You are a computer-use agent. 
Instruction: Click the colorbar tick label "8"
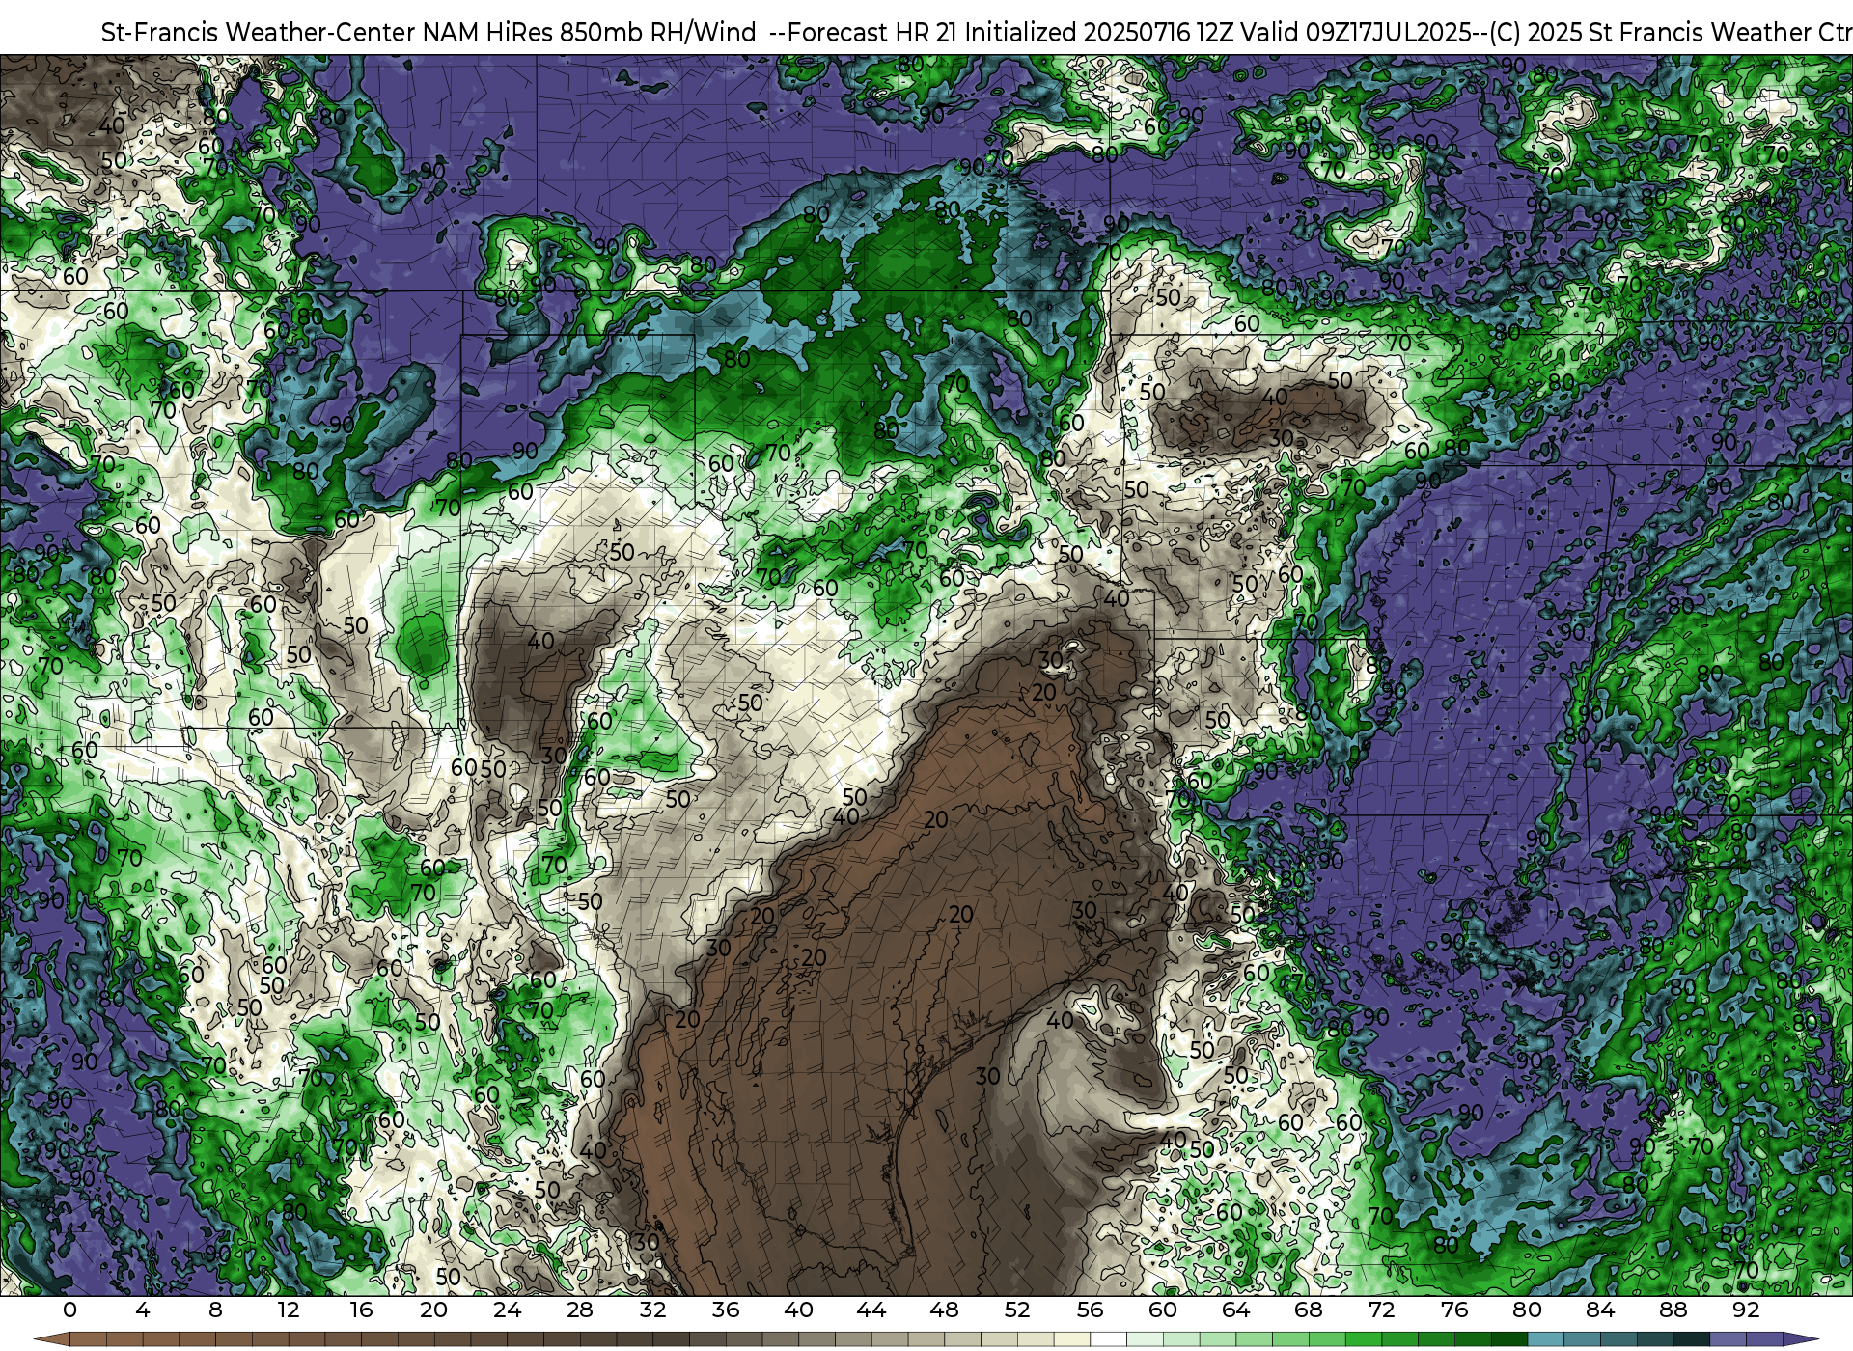[215, 1310]
